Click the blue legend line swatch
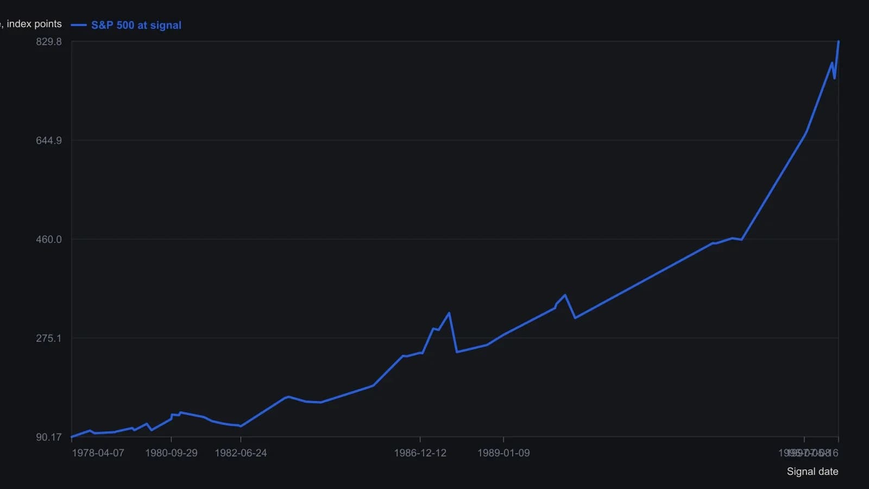The height and width of the screenshot is (489, 869). pos(79,25)
